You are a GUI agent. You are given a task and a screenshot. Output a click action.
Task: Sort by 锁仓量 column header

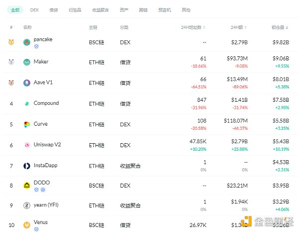pyautogui.click(x=281, y=27)
